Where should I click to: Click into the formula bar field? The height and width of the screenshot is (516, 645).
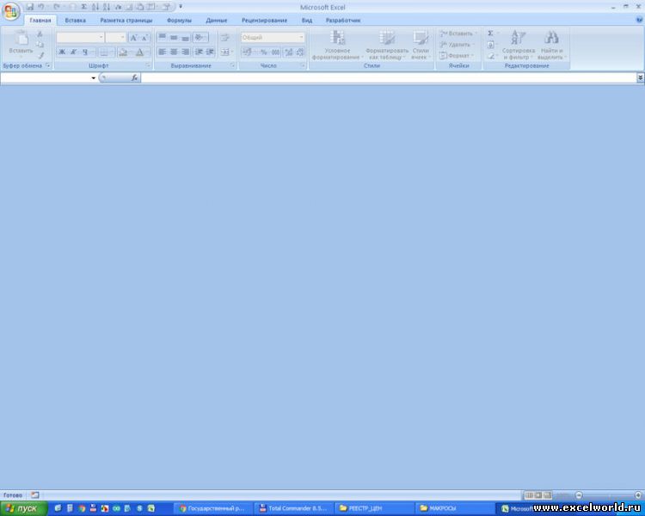[389, 77]
